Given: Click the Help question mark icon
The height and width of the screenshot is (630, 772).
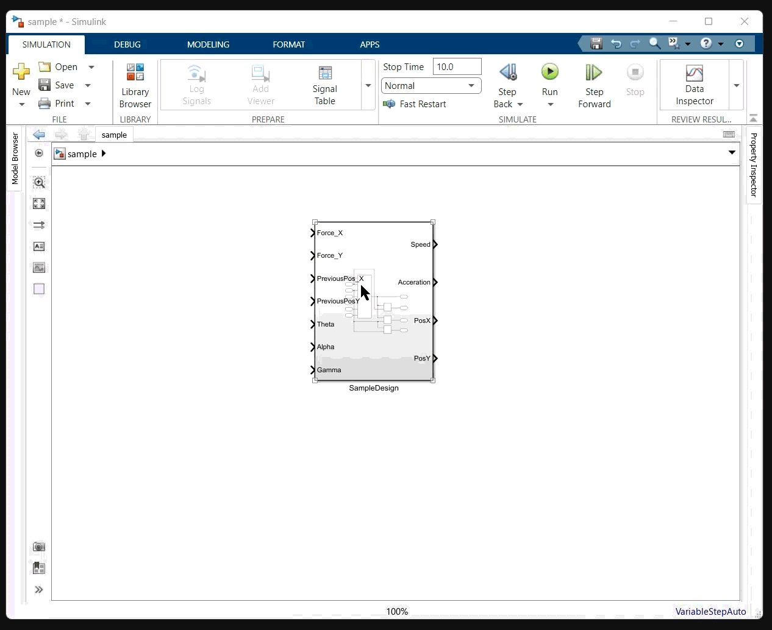Looking at the screenshot, I should (706, 43).
